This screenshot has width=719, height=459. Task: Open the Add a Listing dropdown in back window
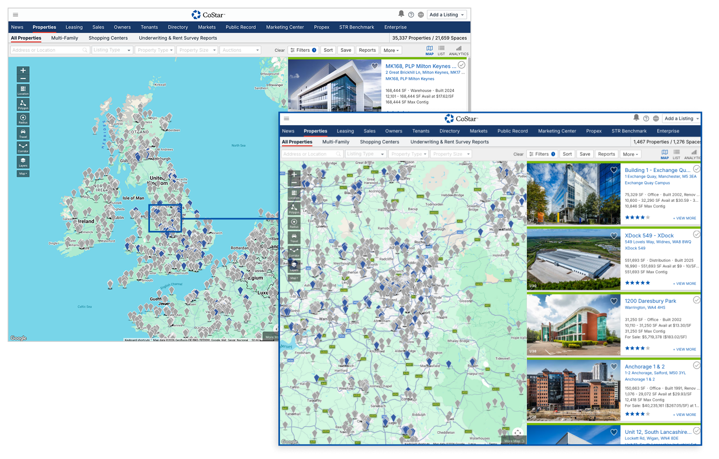[x=448, y=15]
